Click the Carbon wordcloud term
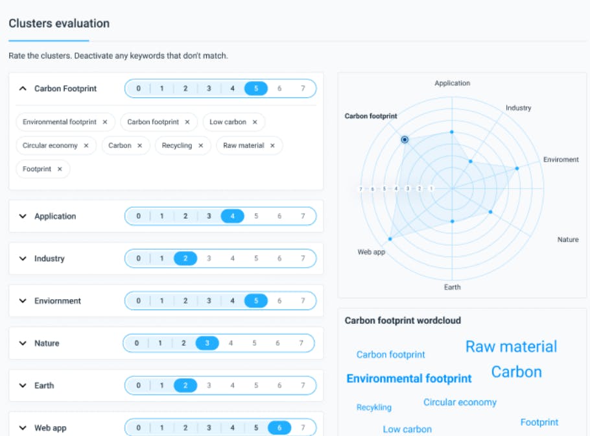590x436 pixels. click(516, 372)
